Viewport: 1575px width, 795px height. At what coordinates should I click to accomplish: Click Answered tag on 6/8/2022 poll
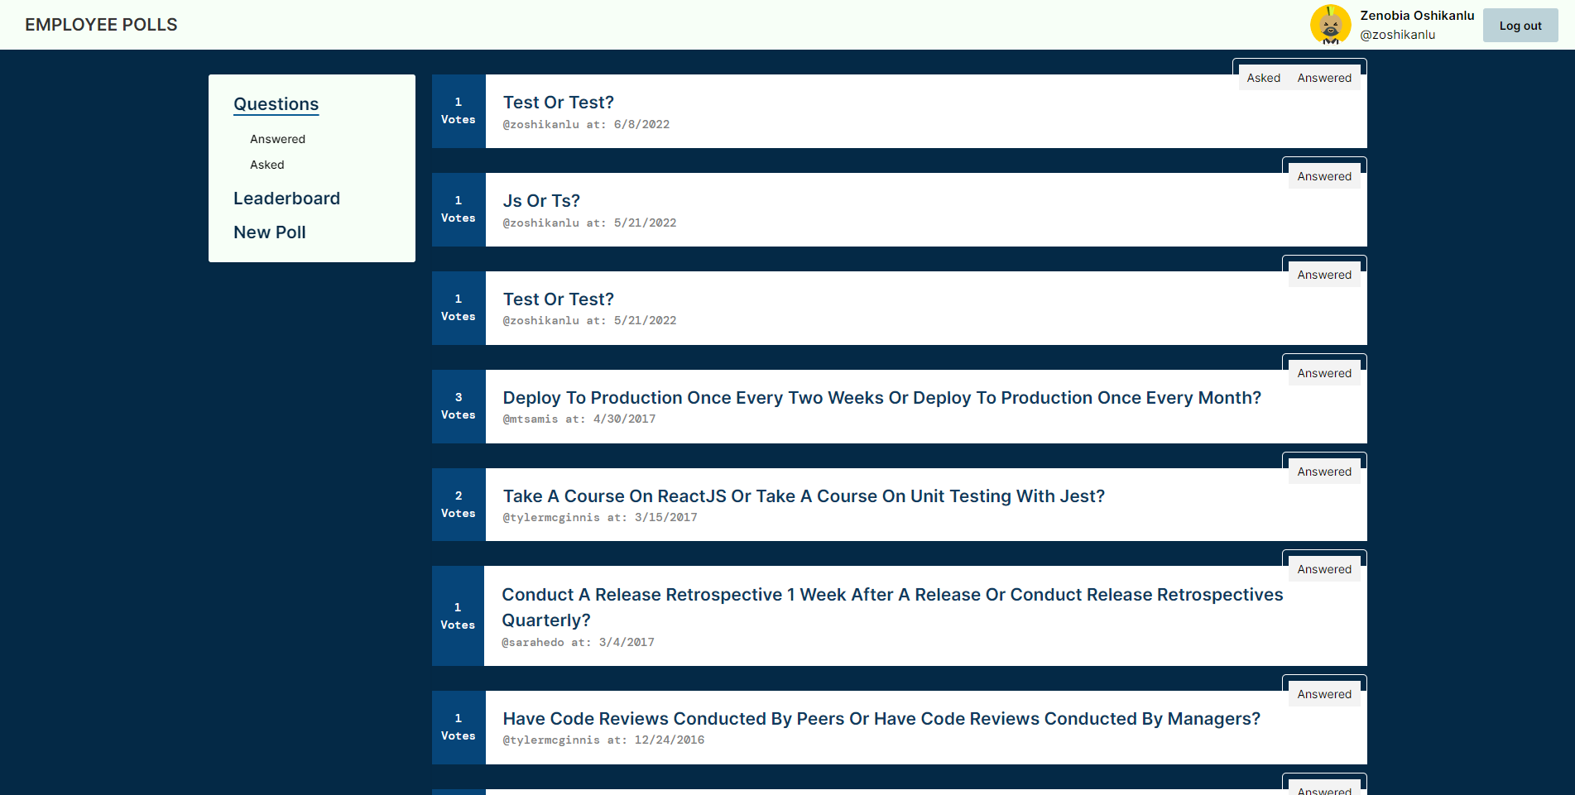click(1324, 78)
